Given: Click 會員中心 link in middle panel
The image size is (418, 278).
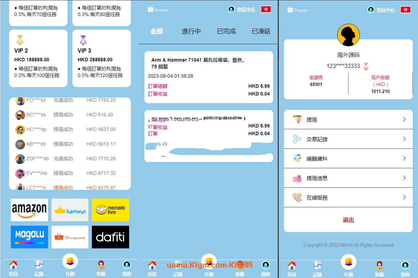Looking at the screenshot, I should pyautogui.click(x=246, y=10).
